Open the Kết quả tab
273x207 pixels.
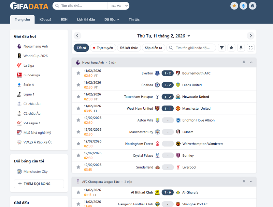[x=45, y=19]
